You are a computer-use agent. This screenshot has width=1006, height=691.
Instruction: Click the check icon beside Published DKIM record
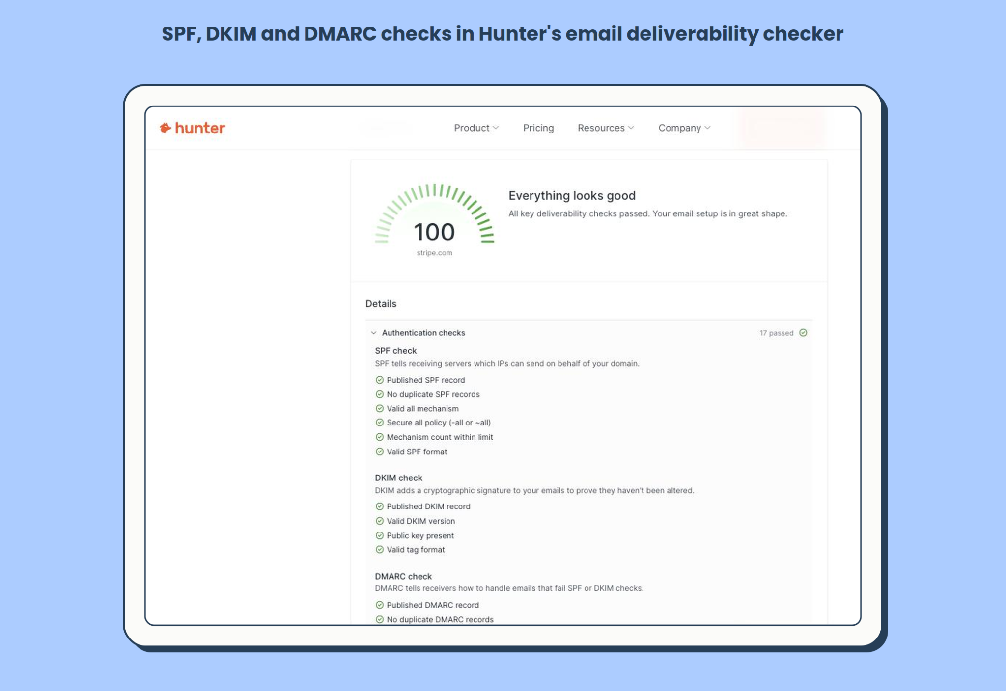pyautogui.click(x=379, y=506)
